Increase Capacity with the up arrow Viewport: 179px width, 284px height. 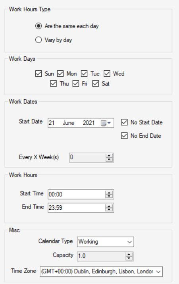[x=129, y=255]
